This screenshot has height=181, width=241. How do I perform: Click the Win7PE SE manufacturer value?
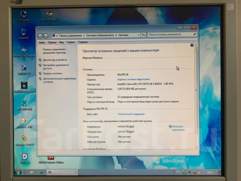coord(123,75)
